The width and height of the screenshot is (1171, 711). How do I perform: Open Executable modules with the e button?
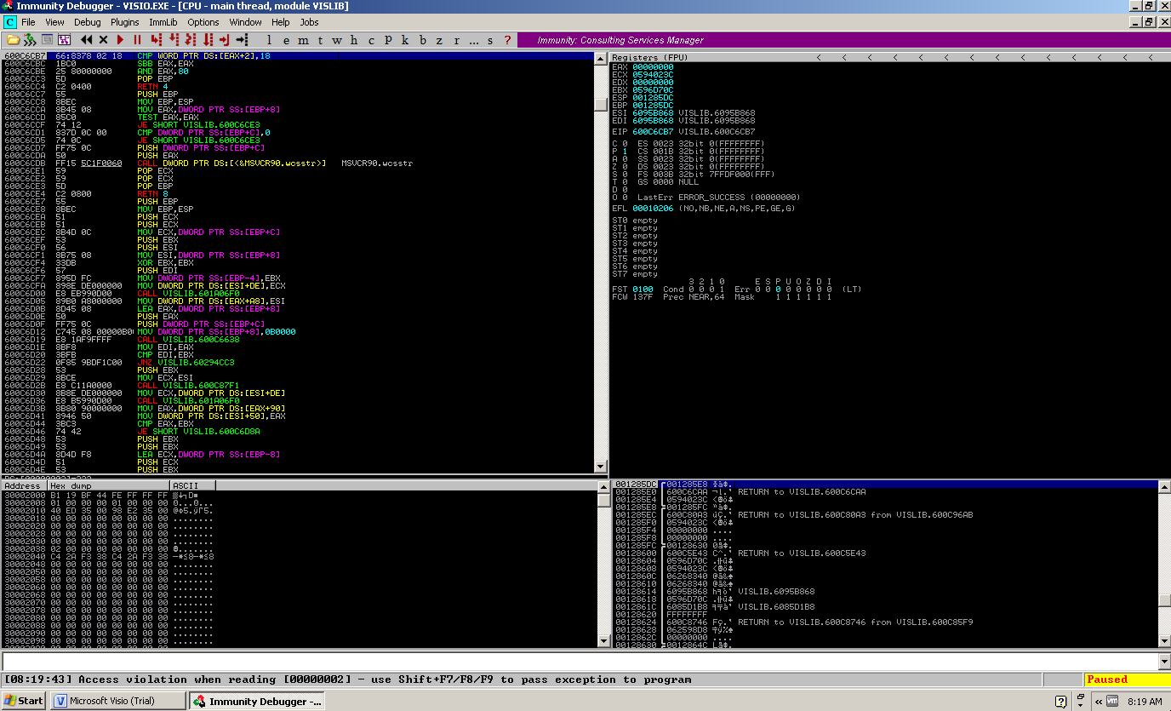point(287,40)
